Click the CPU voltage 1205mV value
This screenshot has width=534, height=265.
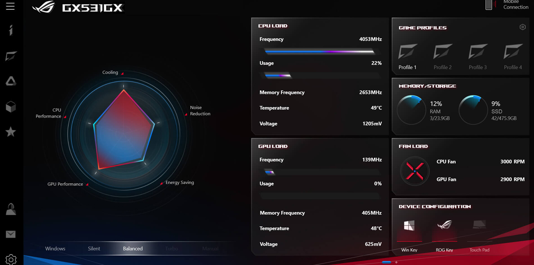[372, 123]
